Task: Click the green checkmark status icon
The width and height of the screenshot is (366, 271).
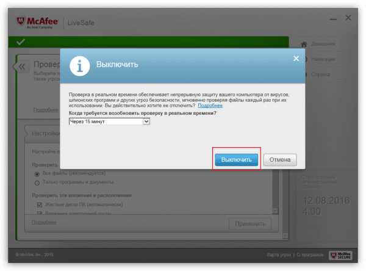Action: pos(21,42)
